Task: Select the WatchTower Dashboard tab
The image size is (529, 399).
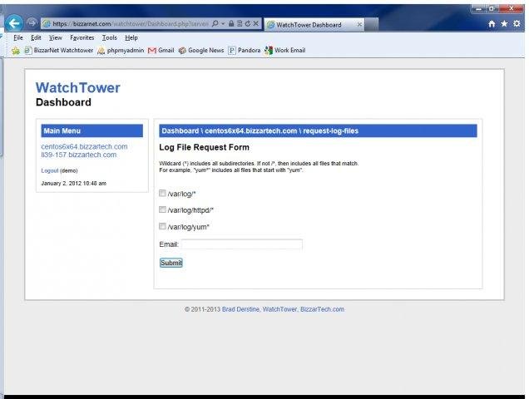Action: [x=314, y=25]
